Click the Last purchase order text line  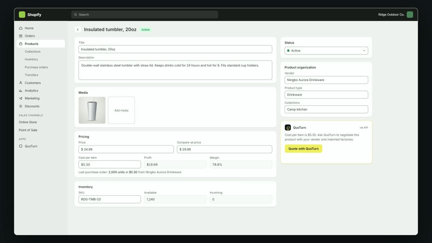pyautogui.click(x=130, y=172)
